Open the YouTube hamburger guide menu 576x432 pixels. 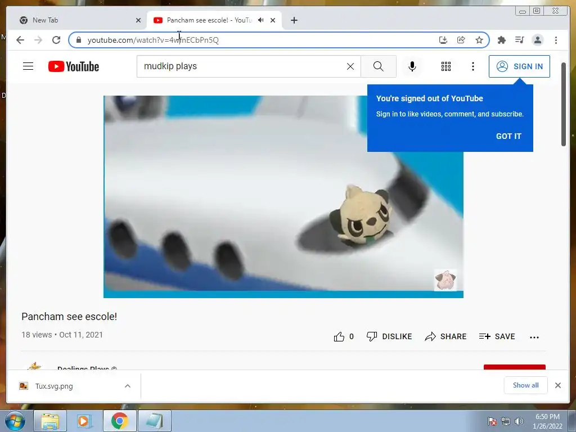coord(28,66)
